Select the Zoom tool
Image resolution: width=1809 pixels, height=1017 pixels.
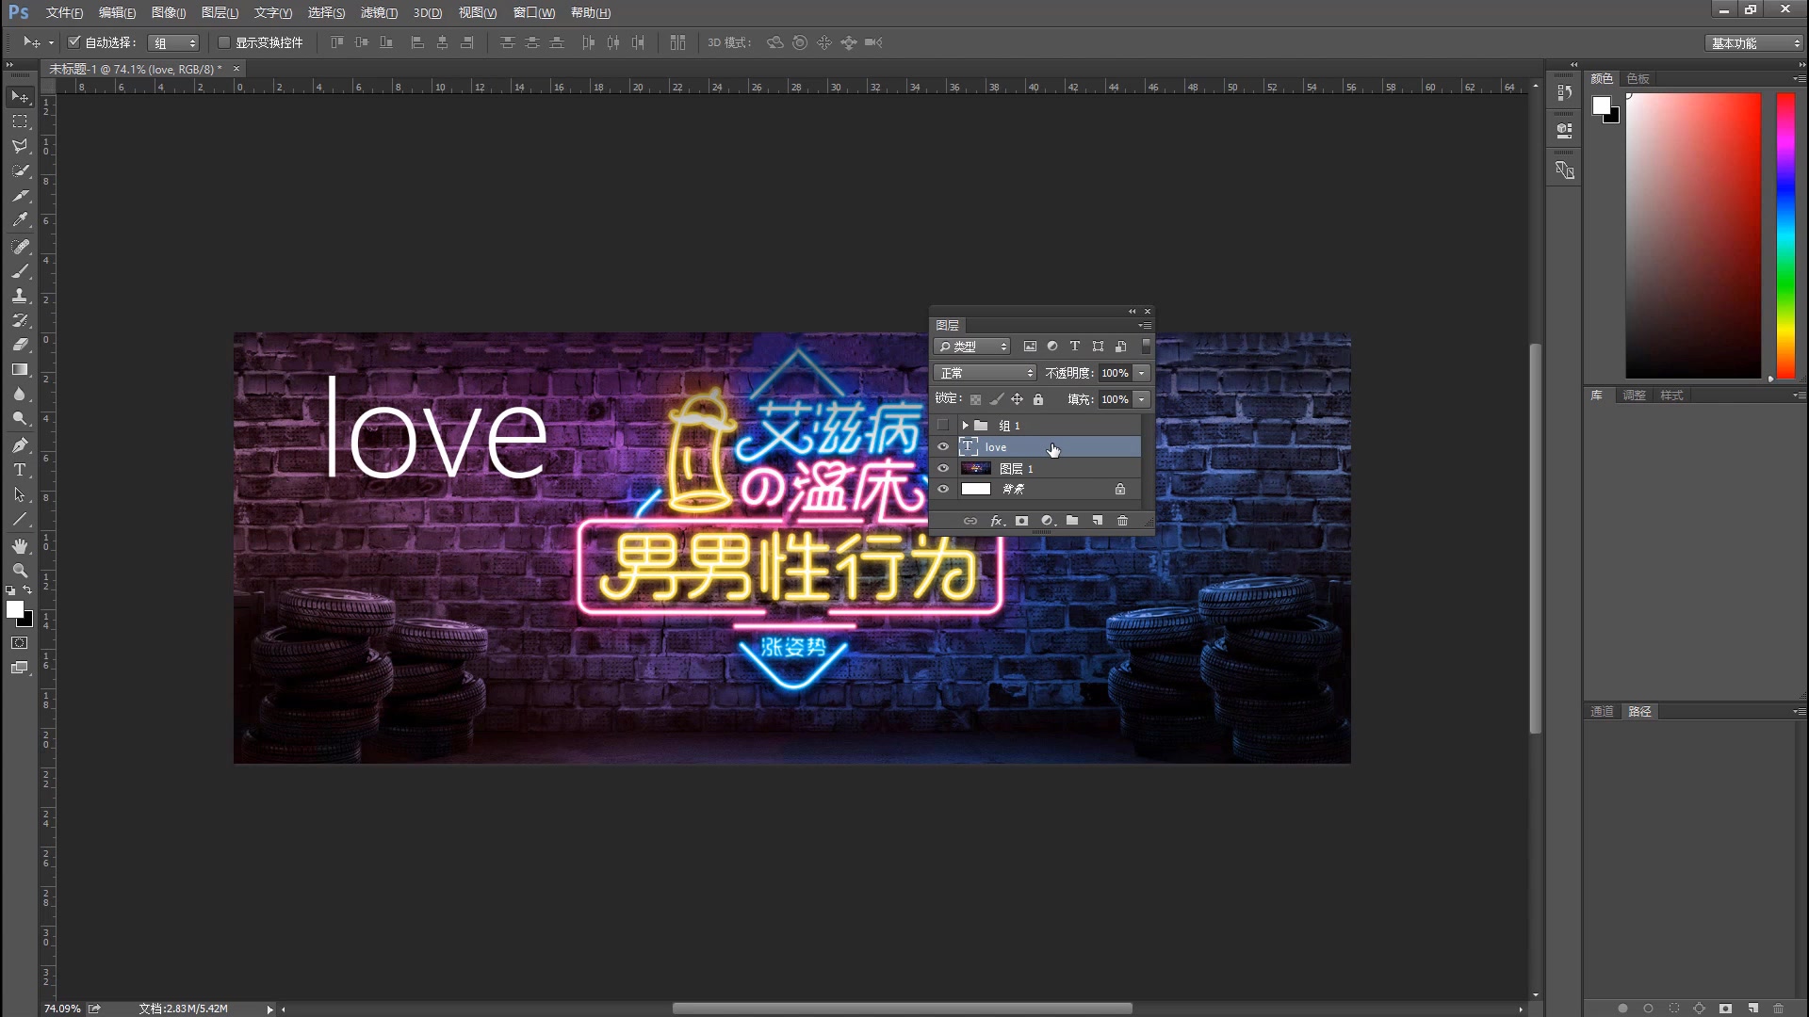[x=19, y=570]
